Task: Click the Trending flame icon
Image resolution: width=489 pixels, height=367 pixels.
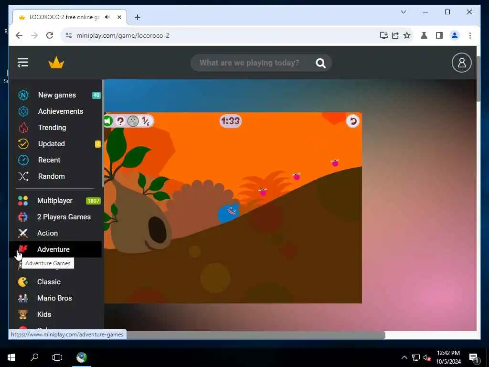Action: [23, 127]
